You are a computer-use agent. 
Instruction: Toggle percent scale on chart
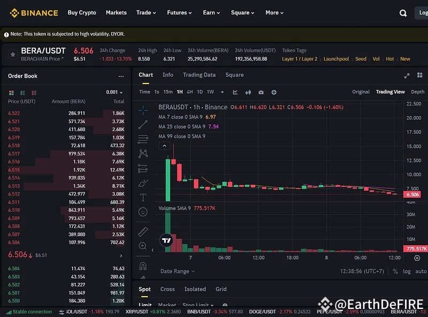395,271
